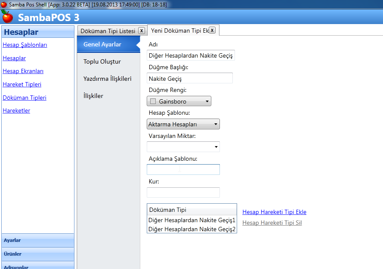Close the Döküman Tipi Listesi tab
383x269 pixels.
[x=141, y=31]
